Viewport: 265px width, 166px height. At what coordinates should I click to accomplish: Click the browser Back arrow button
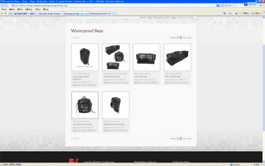pyautogui.click(x=2, y=5)
